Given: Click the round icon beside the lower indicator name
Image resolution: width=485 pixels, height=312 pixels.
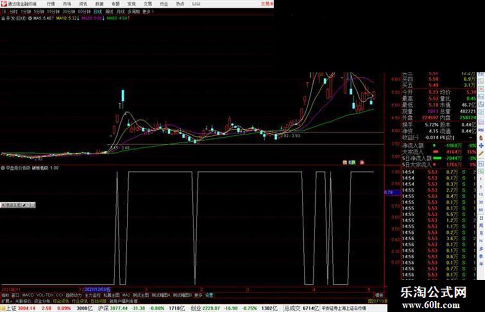Looking at the screenshot, I should 3,168.
